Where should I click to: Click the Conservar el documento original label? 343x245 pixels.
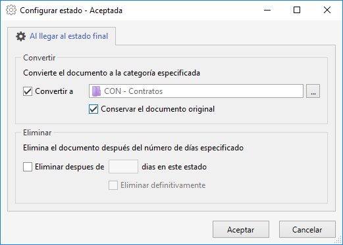(x=157, y=109)
